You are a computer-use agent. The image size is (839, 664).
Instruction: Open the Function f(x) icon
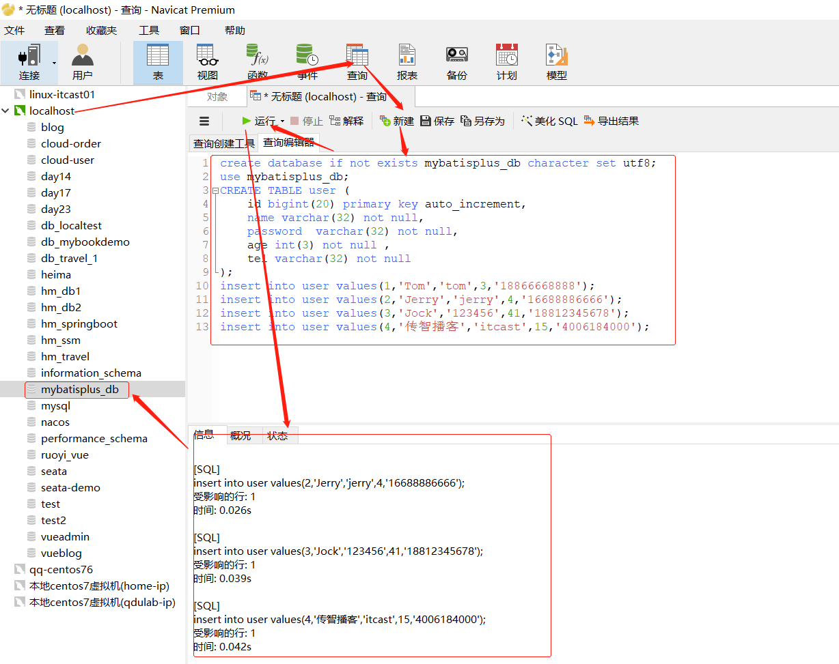(x=258, y=62)
